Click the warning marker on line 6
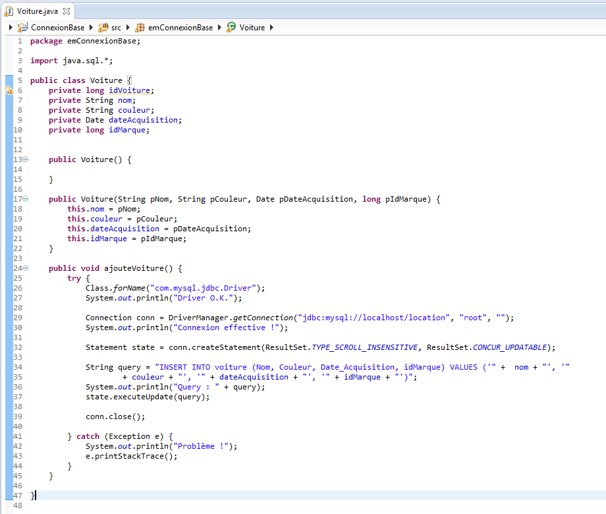Screen dimensions: 606x514 tap(9, 90)
